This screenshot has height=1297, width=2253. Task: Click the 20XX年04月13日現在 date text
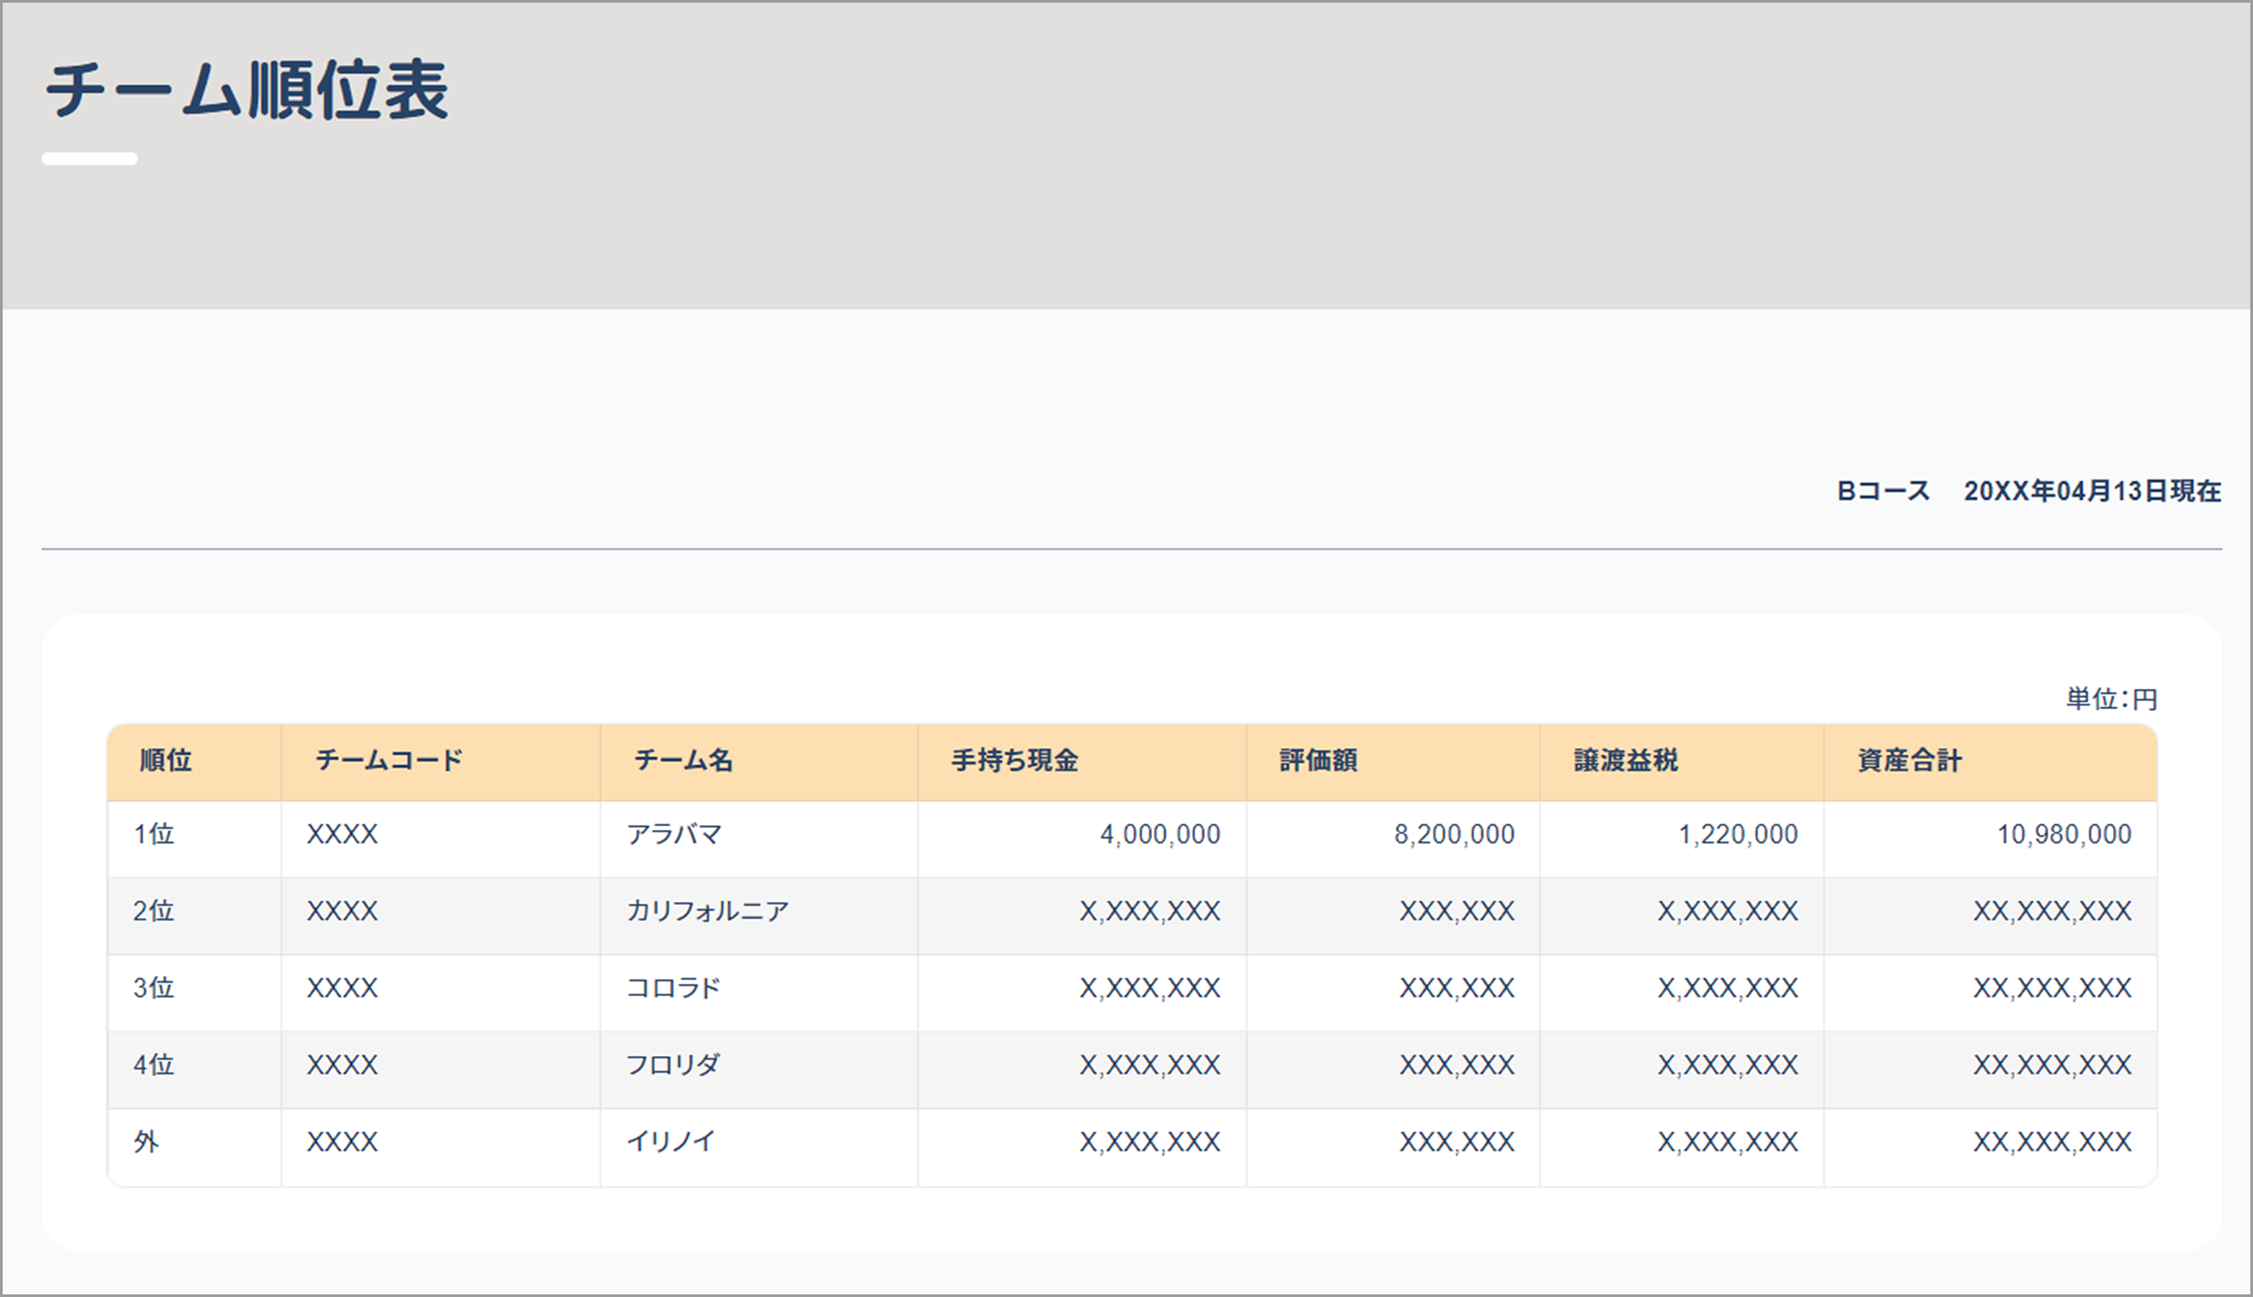pyautogui.click(x=2093, y=491)
